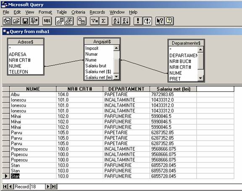Open the Records menu
242x191 pixels.
(97, 12)
